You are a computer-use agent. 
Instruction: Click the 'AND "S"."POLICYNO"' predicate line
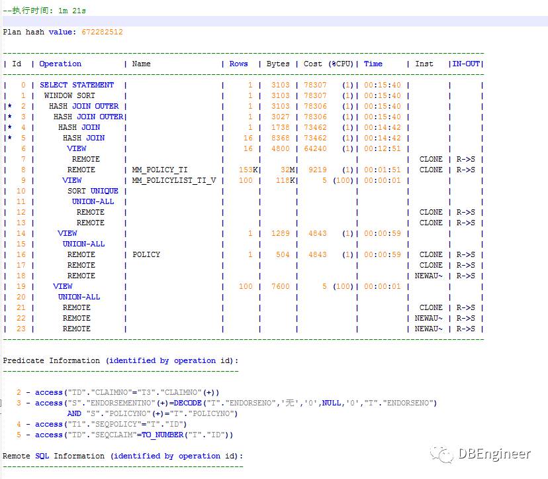point(152,414)
